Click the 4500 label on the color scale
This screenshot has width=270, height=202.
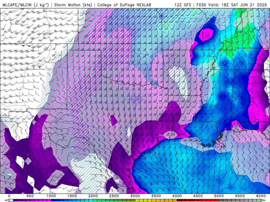[198, 196]
